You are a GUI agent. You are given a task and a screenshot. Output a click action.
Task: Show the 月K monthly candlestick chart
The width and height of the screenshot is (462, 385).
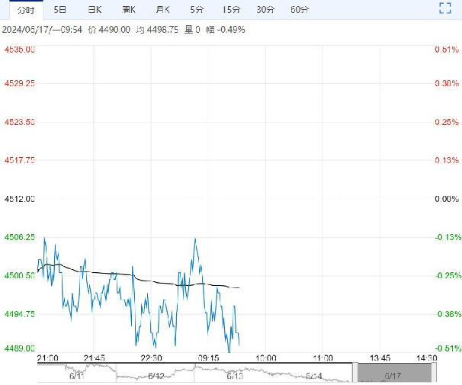click(x=162, y=10)
